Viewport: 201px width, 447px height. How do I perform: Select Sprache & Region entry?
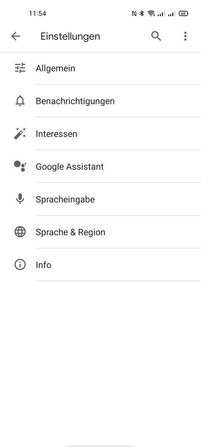pyautogui.click(x=100, y=232)
